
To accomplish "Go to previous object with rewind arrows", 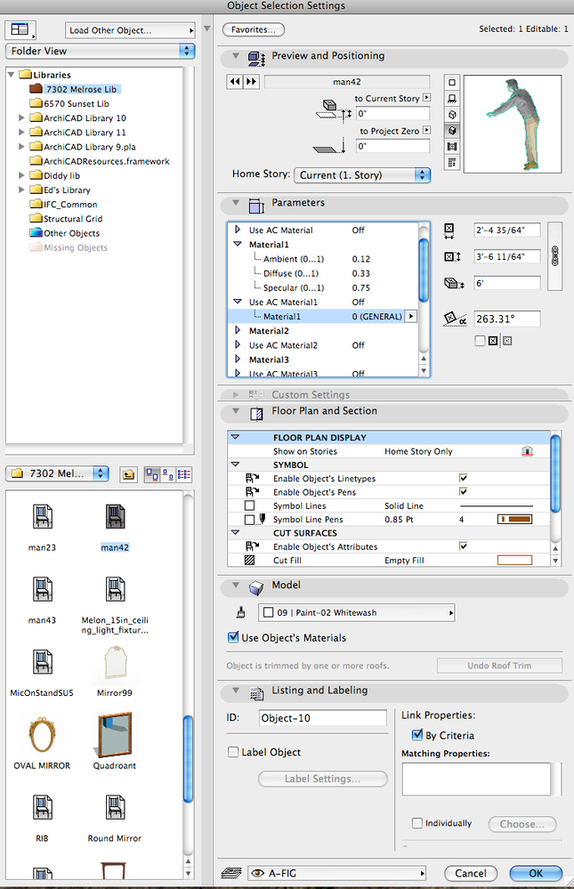I will click(234, 82).
